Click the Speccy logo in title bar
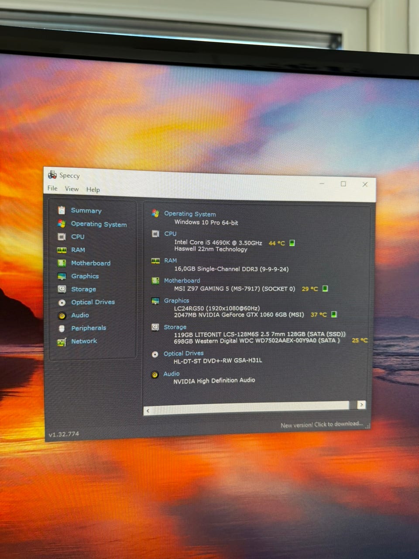Viewport: 419px width, 559px height. tap(52, 175)
